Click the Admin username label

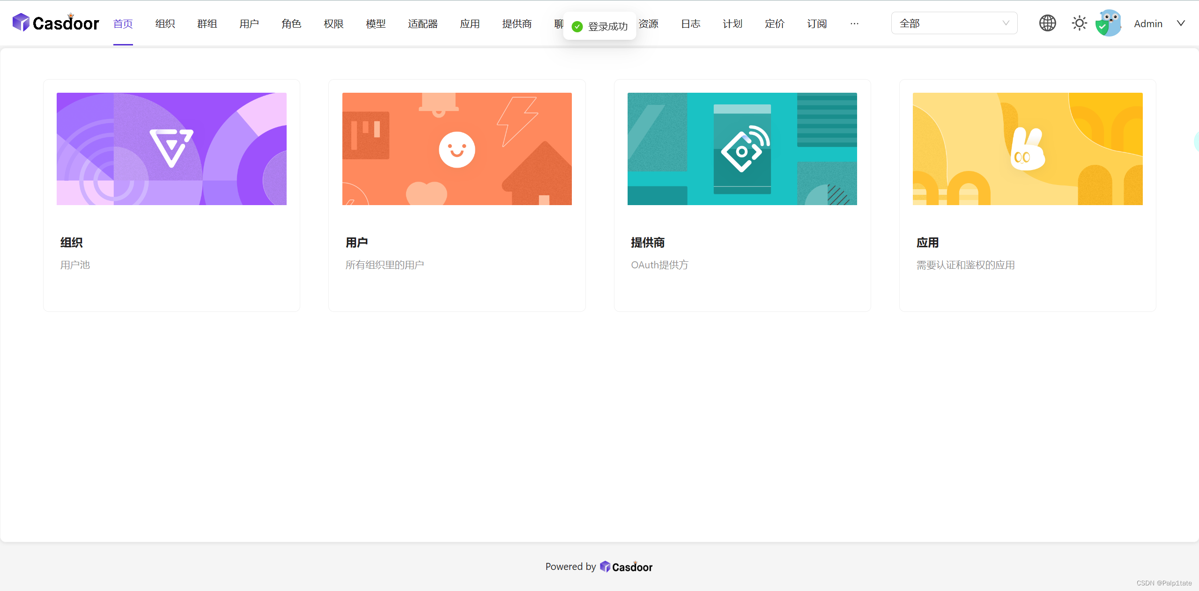pos(1148,23)
